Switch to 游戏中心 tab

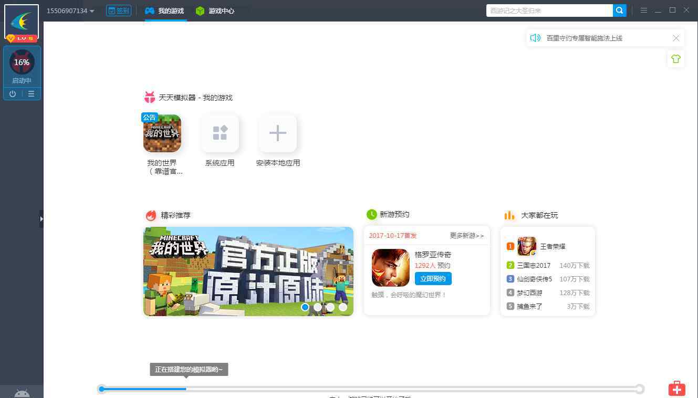tap(215, 11)
